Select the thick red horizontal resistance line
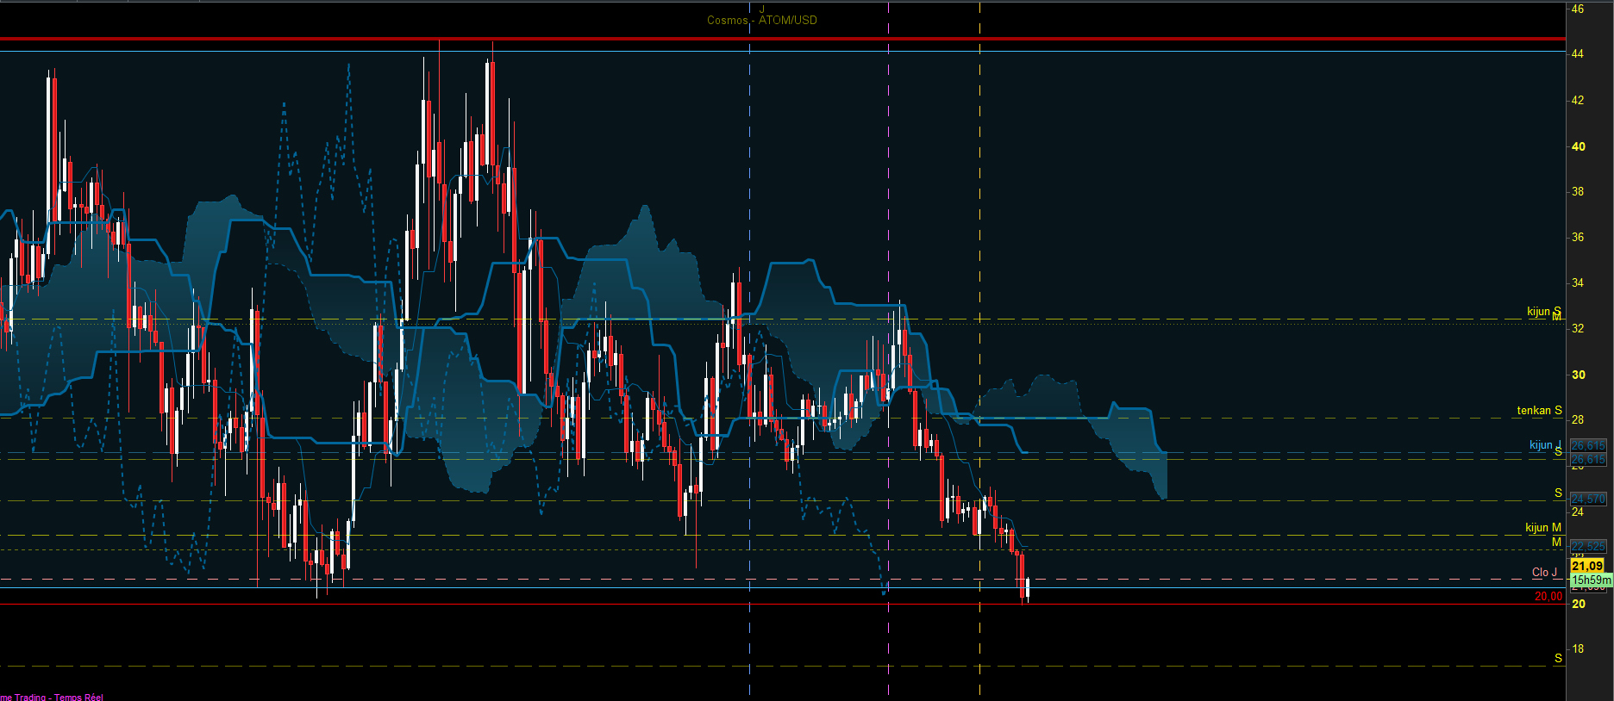The width and height of the screenshot is (1614, 701). 782,39
